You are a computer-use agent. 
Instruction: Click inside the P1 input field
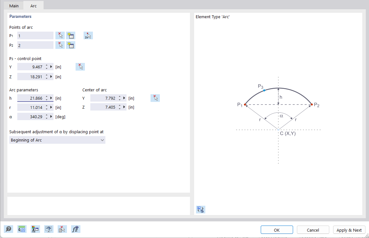click(35, 35)
